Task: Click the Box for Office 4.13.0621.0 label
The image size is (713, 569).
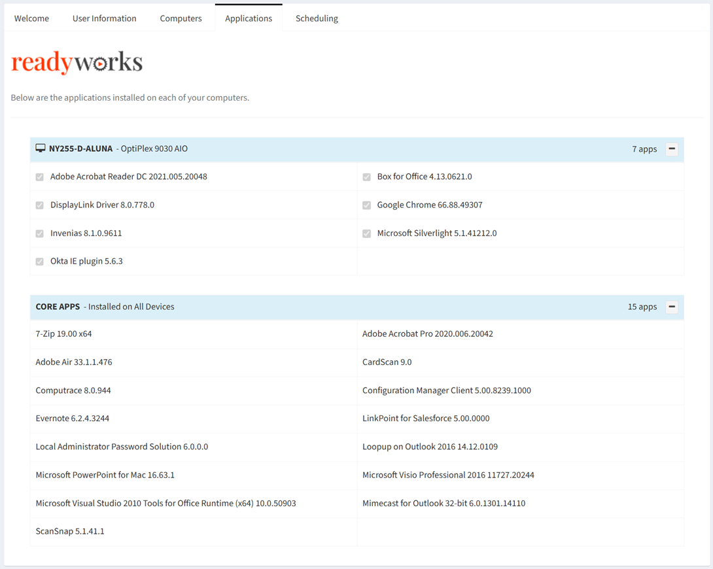Action: [425, 177]
